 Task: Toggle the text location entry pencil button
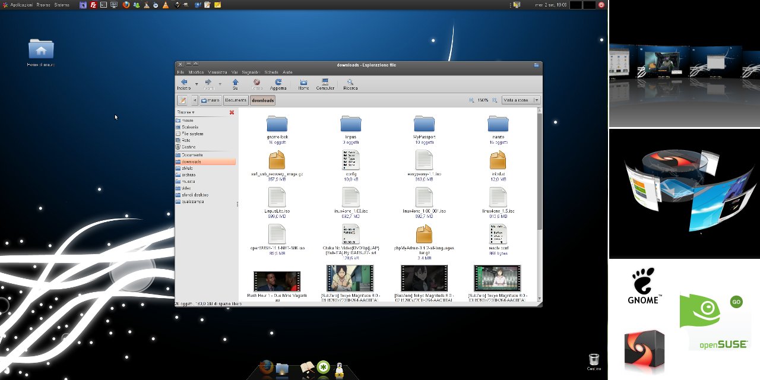click(x=182, y=100)
